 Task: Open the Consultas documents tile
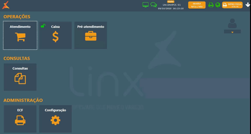[20, 77]
